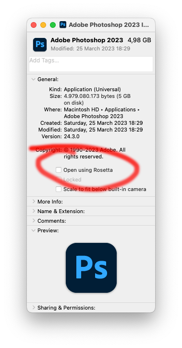The height and width of the screenshot is (348, 182).
Task: Enable Scale to fit below built-in camera
Action: tap(59, 189)
